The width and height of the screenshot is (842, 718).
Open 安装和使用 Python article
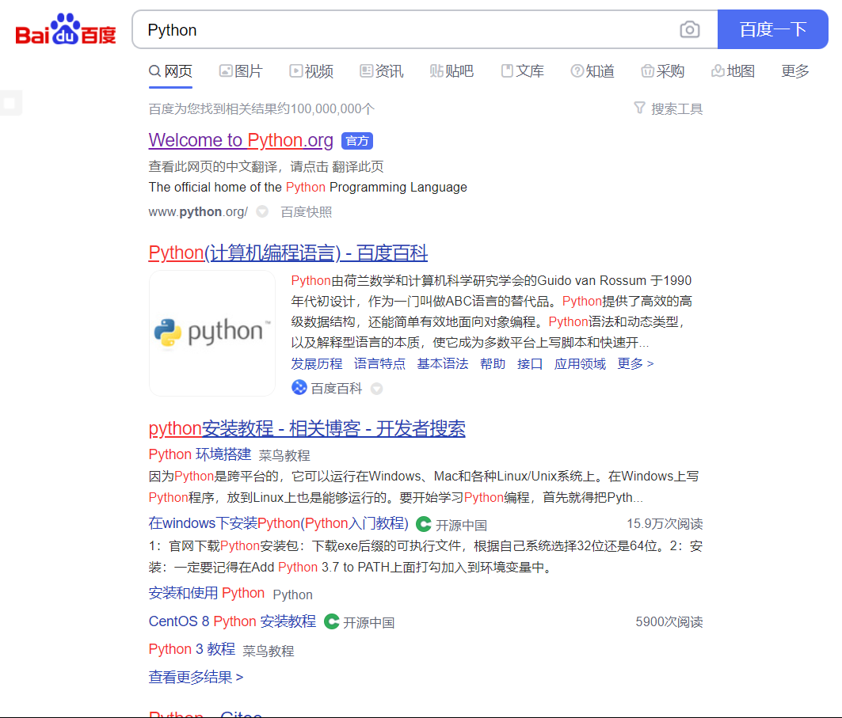(x=206, y=593)
